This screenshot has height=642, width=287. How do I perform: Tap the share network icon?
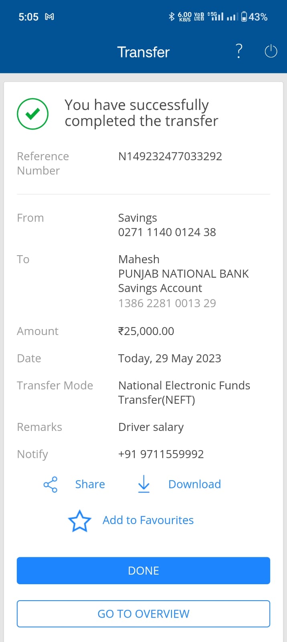coord(51,485)
